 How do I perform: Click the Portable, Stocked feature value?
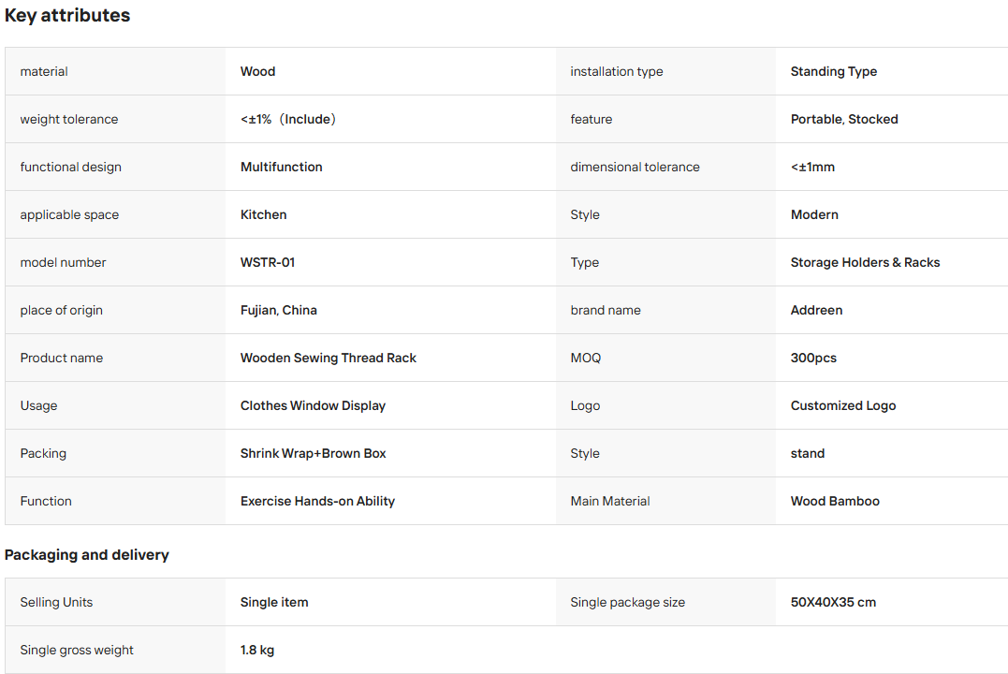tap(844, 119)
